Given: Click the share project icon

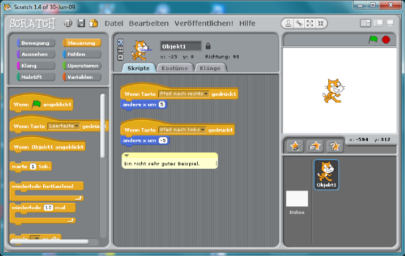Looking at the screenshot, I should pos(93,23).
